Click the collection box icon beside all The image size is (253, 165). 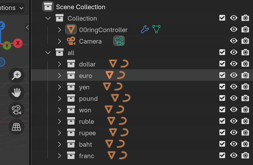point(60,52)
